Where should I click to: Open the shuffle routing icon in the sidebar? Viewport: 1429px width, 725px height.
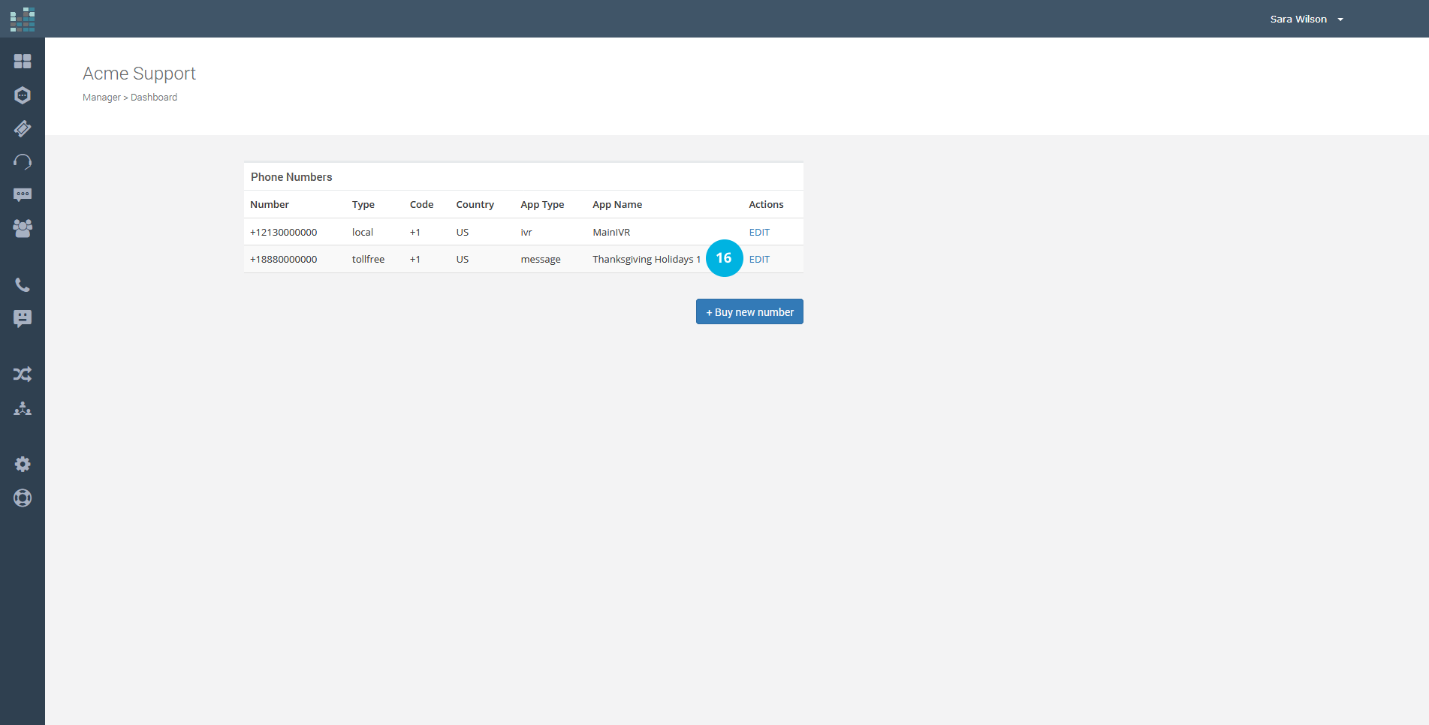click(x=23, y=375)
